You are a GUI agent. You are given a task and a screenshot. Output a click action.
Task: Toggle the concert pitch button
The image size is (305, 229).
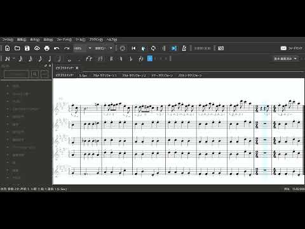point(203,48)
